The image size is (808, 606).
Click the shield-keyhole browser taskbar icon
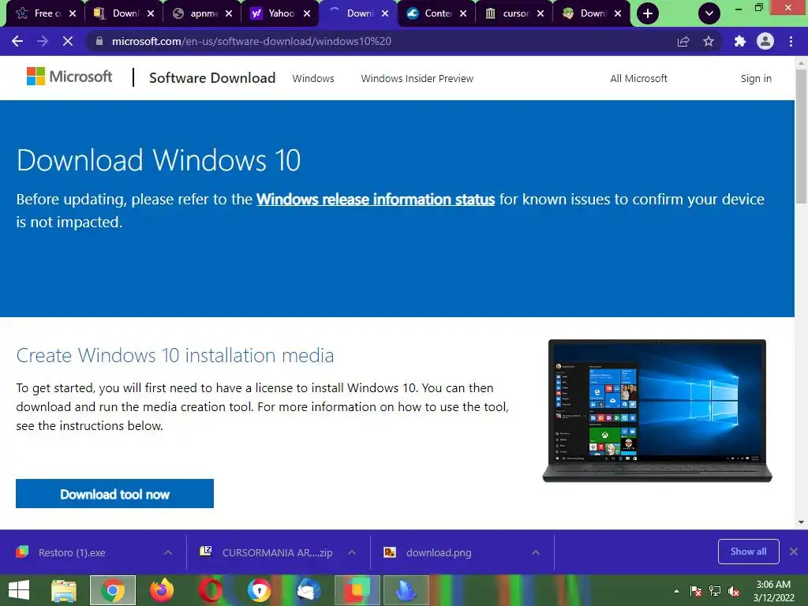point(259,590)
